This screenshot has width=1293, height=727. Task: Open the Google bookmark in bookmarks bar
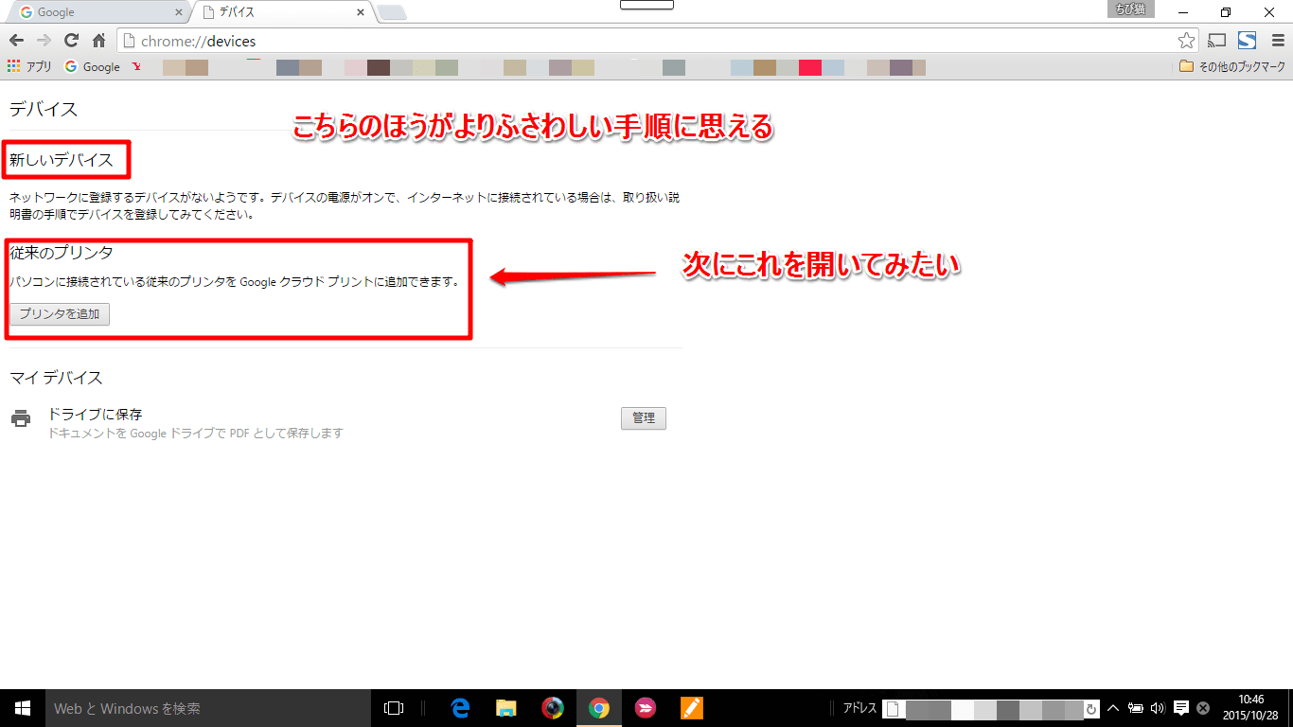coord(93,67)
